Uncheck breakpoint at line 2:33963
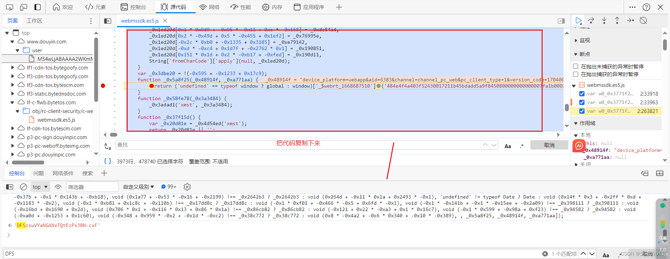The image size is (670, 259). pyautogui.click(x=582, y=103)
